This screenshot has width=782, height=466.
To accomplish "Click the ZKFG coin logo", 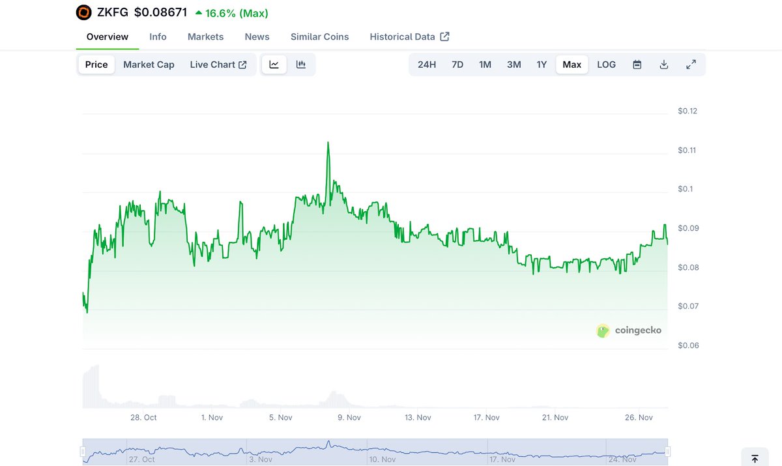I will pyautogui.click(x=83, y=12).
